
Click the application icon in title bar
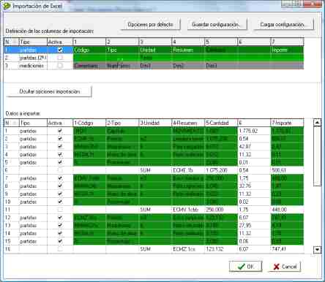7,6
